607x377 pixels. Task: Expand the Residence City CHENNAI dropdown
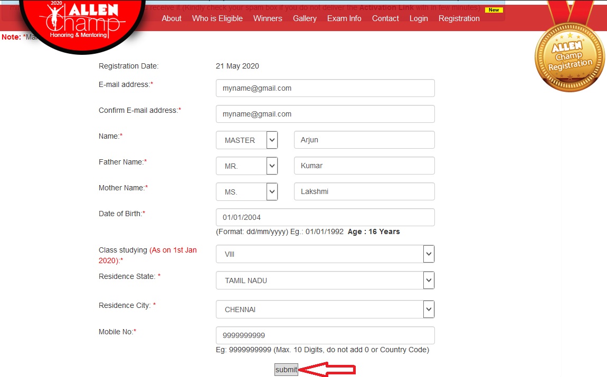coord(325,310)
